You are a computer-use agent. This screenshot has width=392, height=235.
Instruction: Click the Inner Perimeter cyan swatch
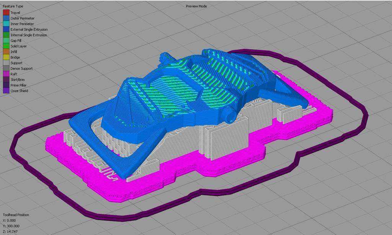(x=6, y=24)
